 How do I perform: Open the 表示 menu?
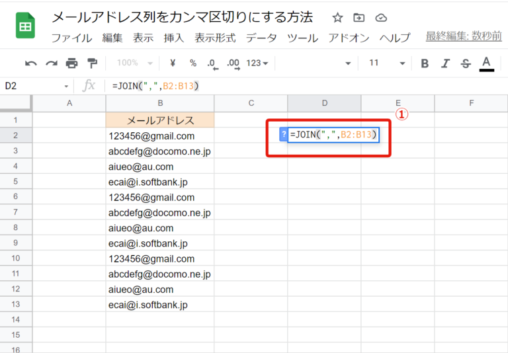point(143,38)
